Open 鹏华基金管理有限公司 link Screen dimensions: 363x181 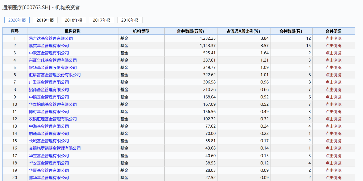[x=49, y=178]
